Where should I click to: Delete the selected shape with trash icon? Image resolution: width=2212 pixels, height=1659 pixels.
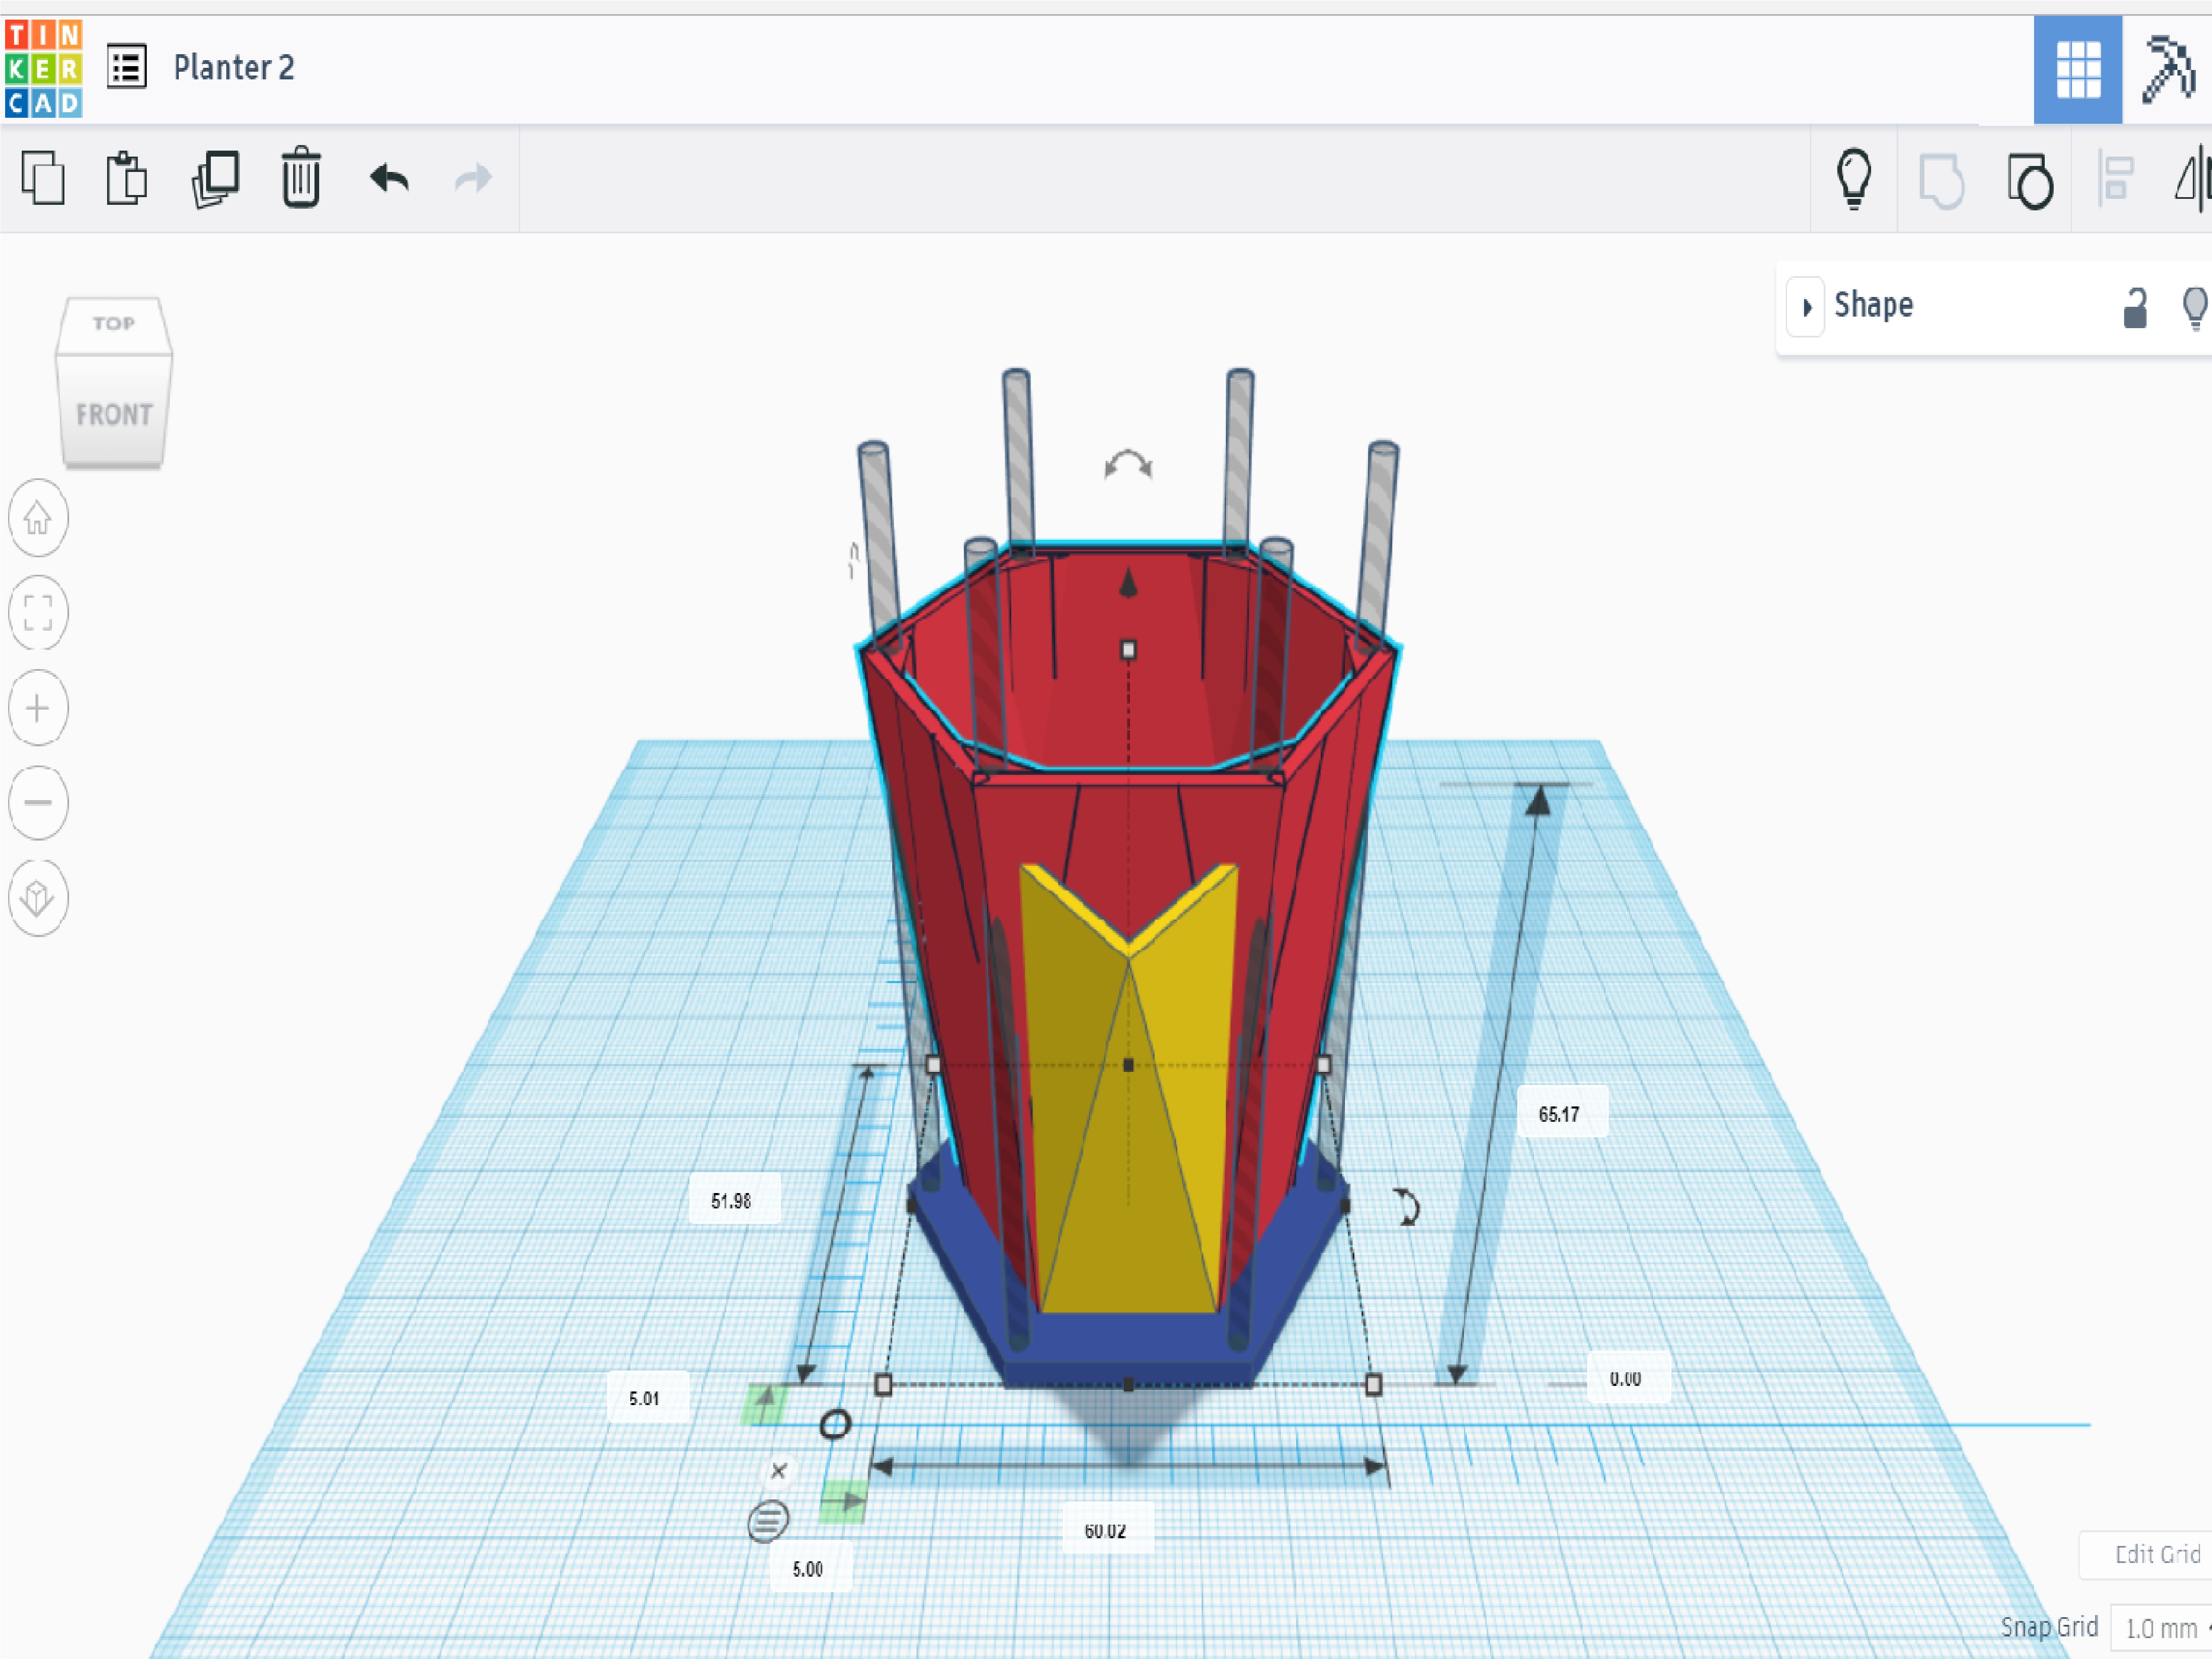(x=301, y=178)
